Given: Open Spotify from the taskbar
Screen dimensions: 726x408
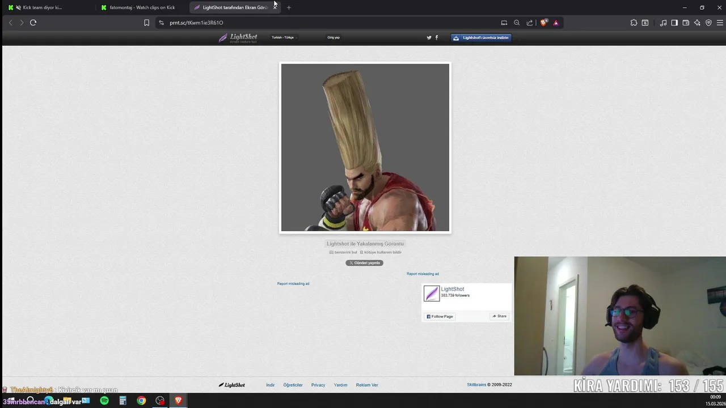Looking at the screenshot, I should tap(104, 401).
